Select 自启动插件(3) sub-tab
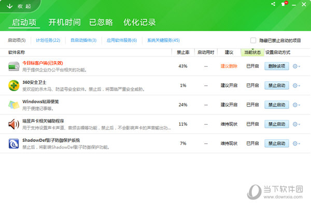Image resolution: width=311 pixels, height=207 pixels. click(83, 40)
